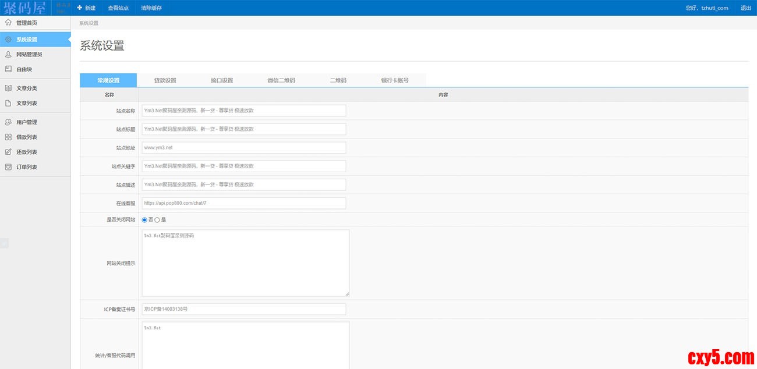Image resolution: width=757 pixels, height=369 pixels.
Task: Click the 自由块 block icon
Action: [8, 69]
